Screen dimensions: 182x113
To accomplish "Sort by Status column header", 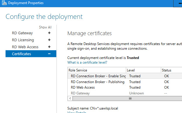I will point(171,70).
